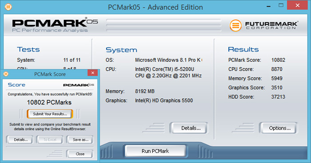Screen dimensions: 311x163
Task: Close the PCMark05 main window with red X
Action: 297,5
